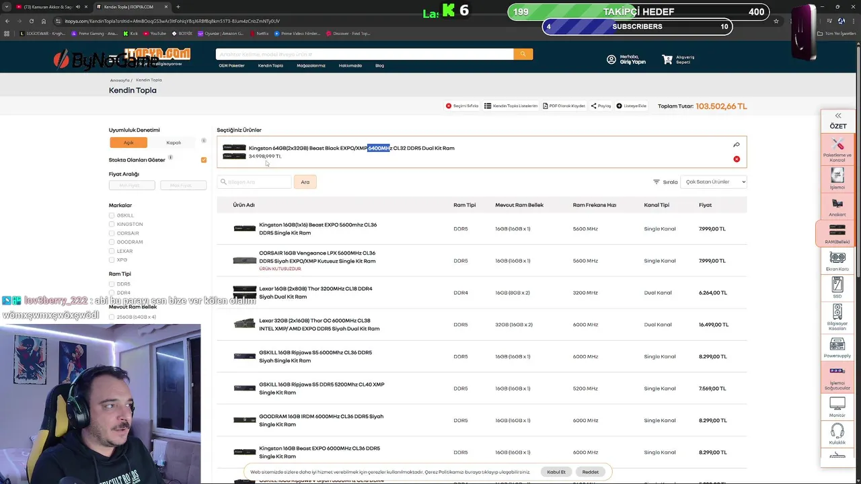The image size is (861, 484).
Task: Open CORSAIR 16GB Vengeance LPX product
Action: [317, 257]
